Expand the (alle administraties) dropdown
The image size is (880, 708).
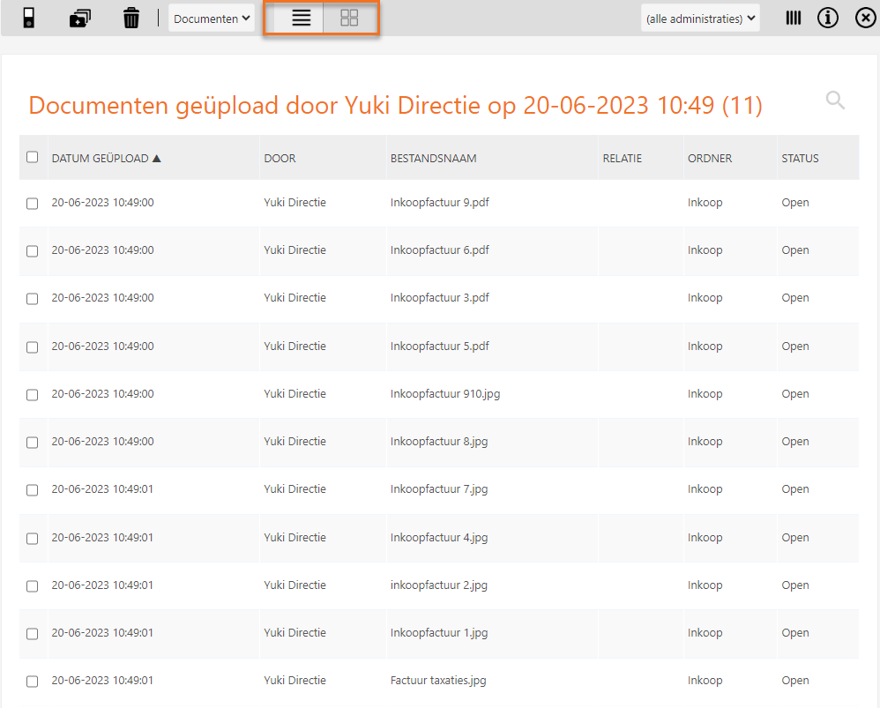coord(700,18)
